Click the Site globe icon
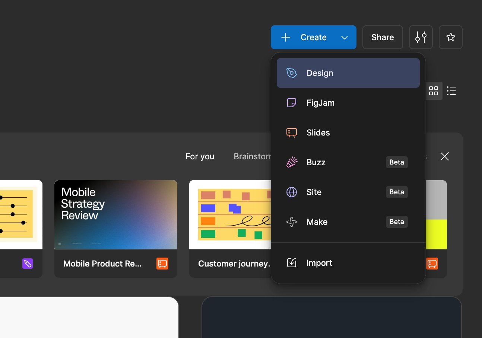 292,192
